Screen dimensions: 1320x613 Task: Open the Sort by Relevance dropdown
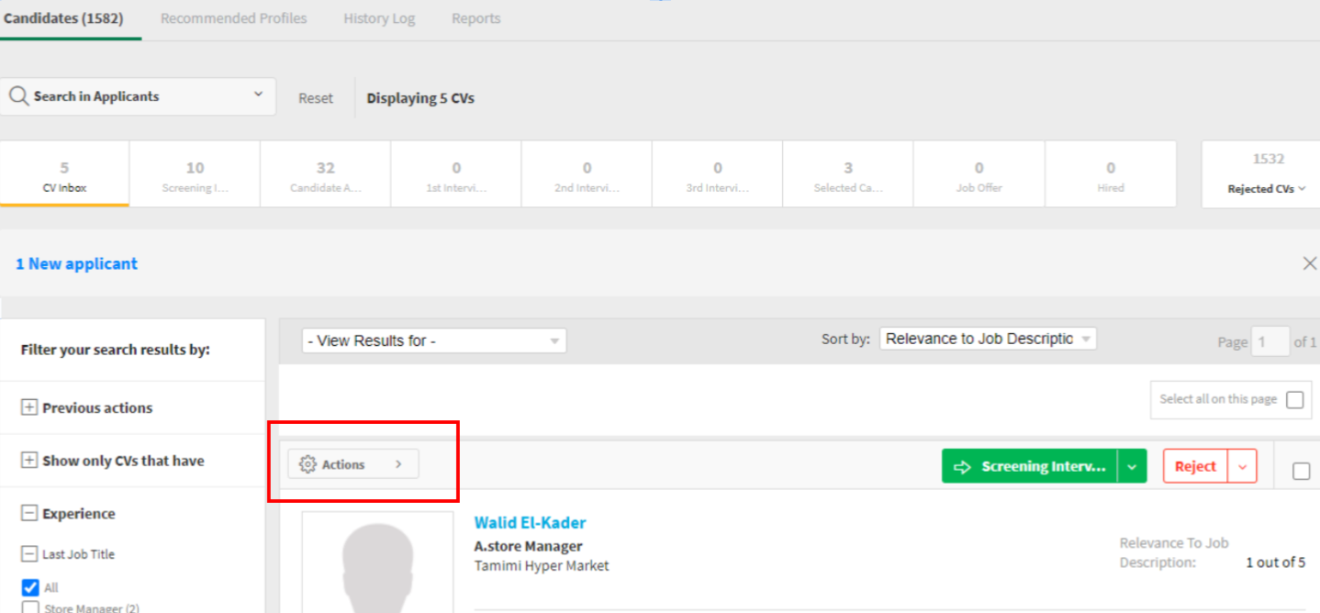click(987, 339)
